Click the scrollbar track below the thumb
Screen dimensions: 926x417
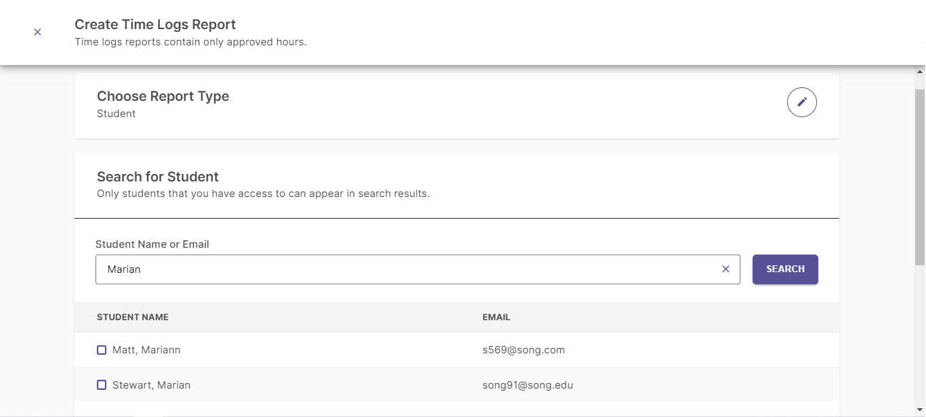point(920,338)
